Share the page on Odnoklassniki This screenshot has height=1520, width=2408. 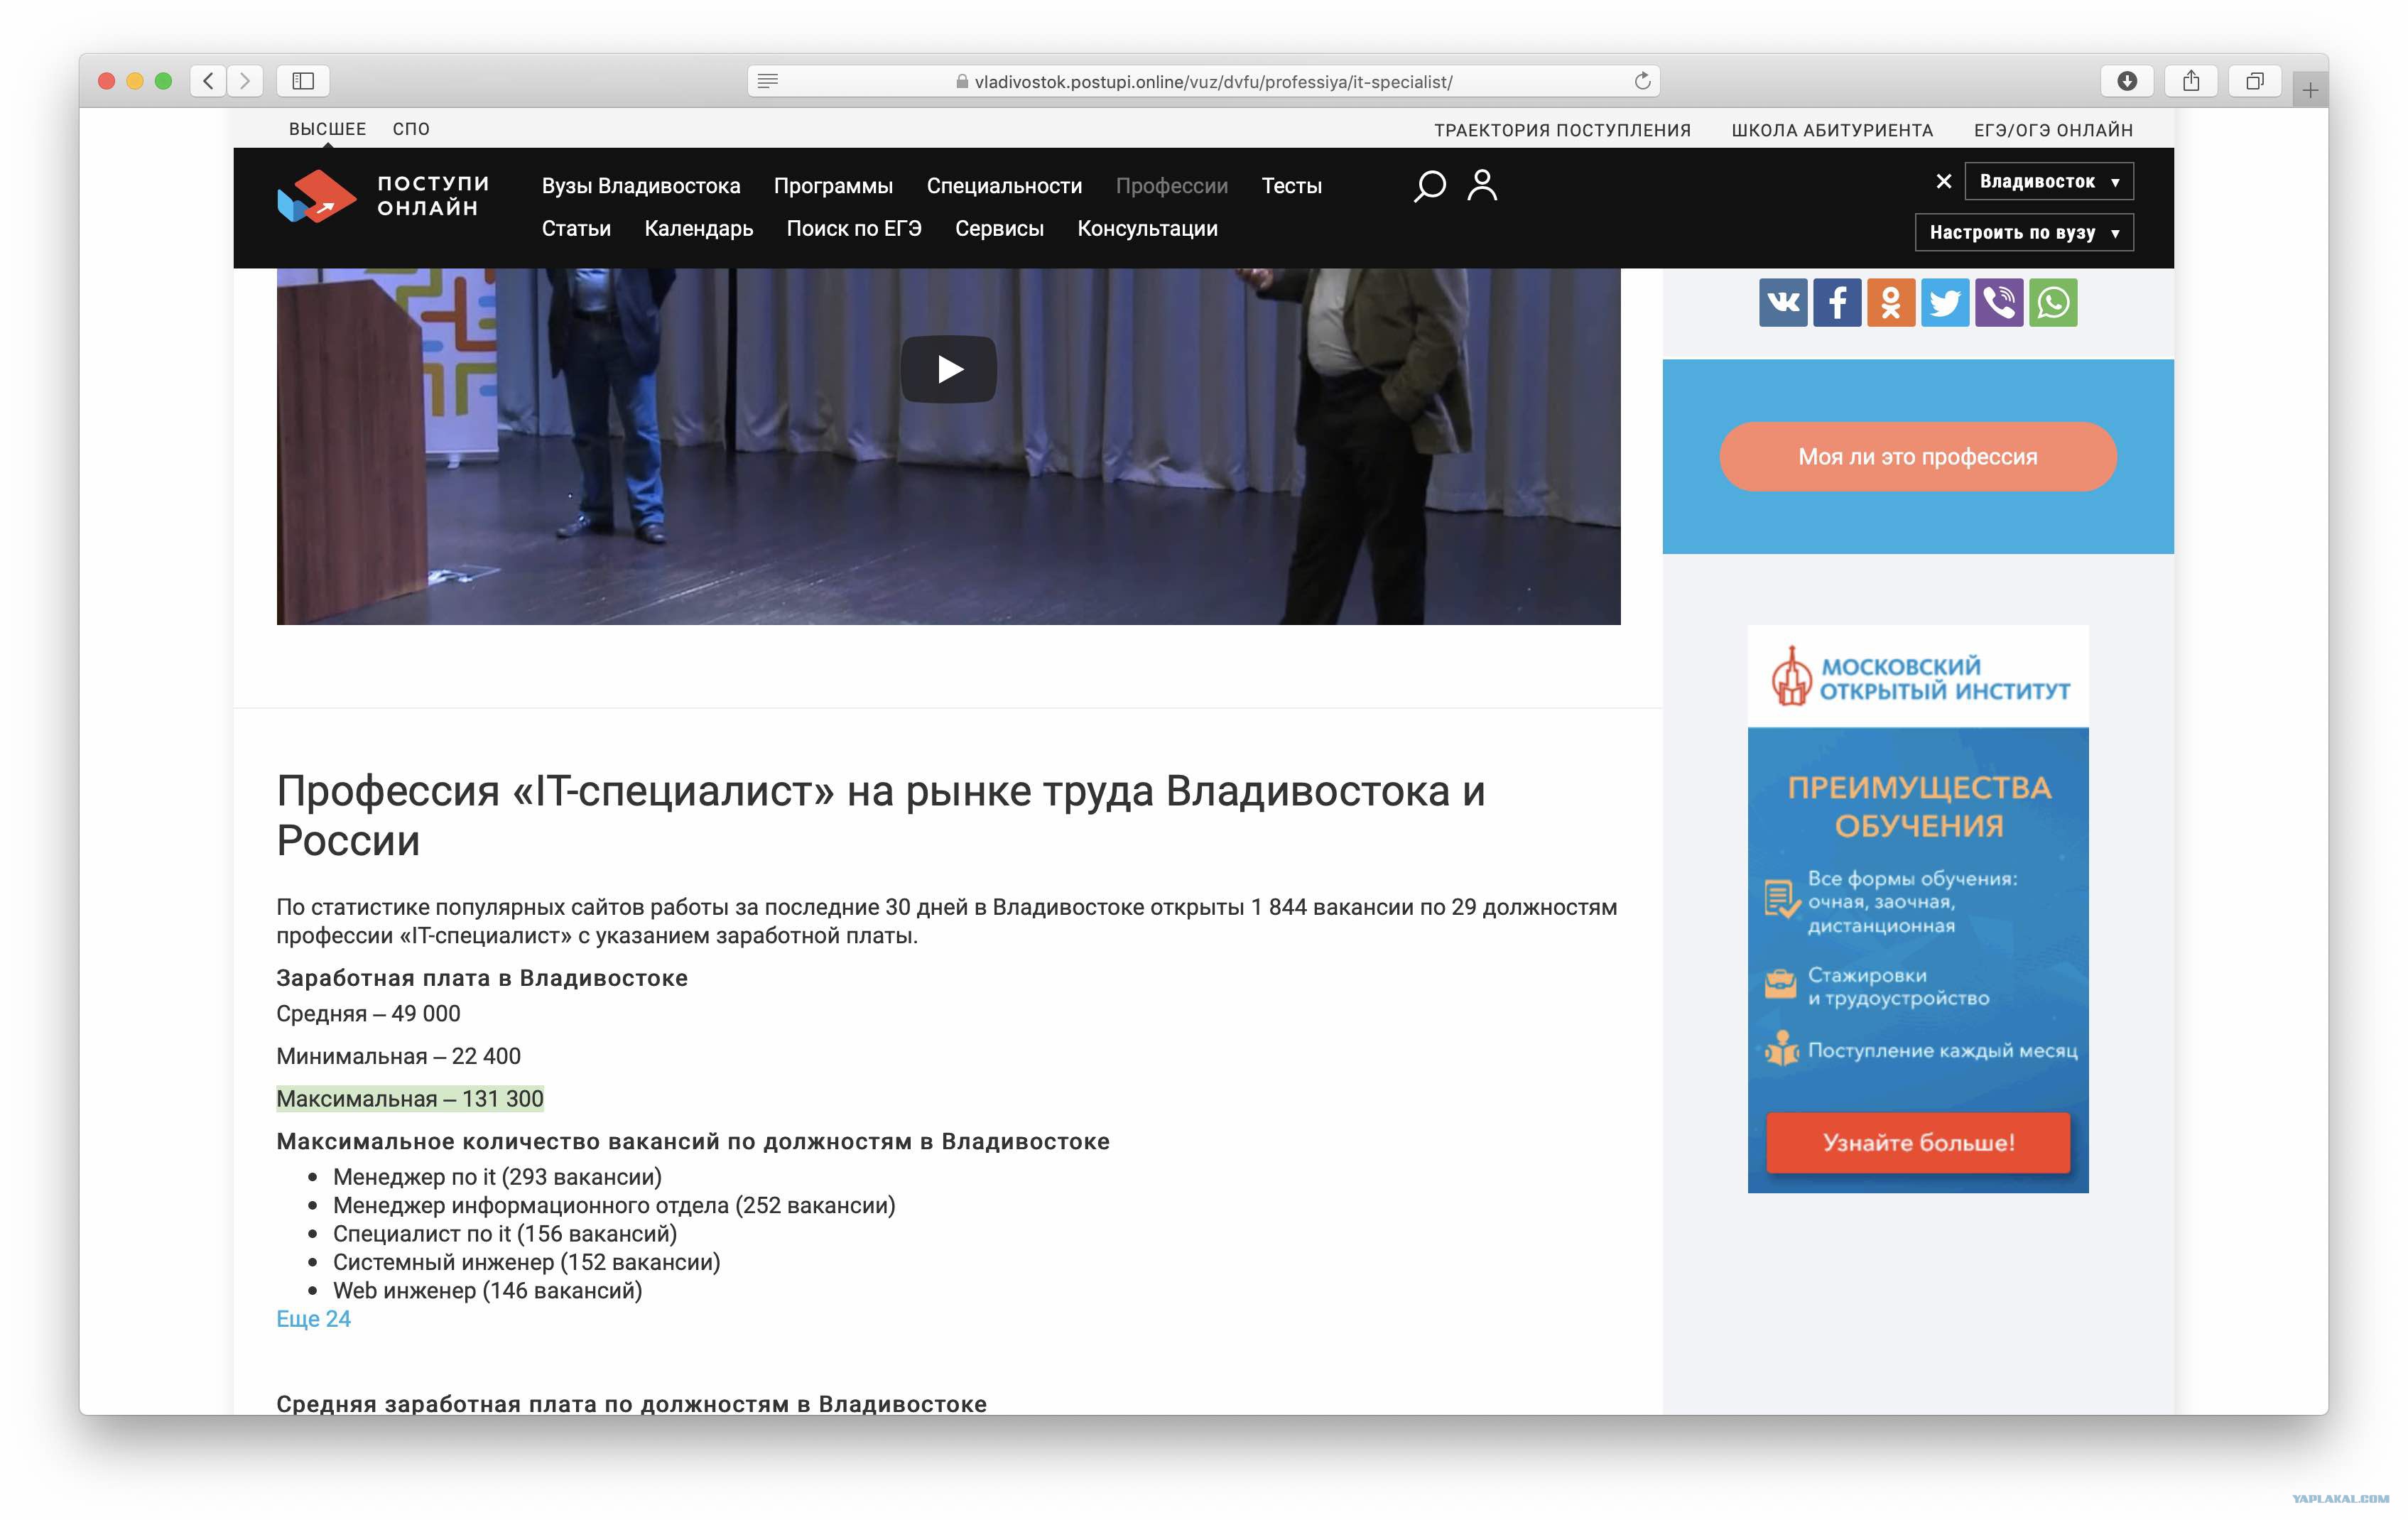(x=1892, y=302)
